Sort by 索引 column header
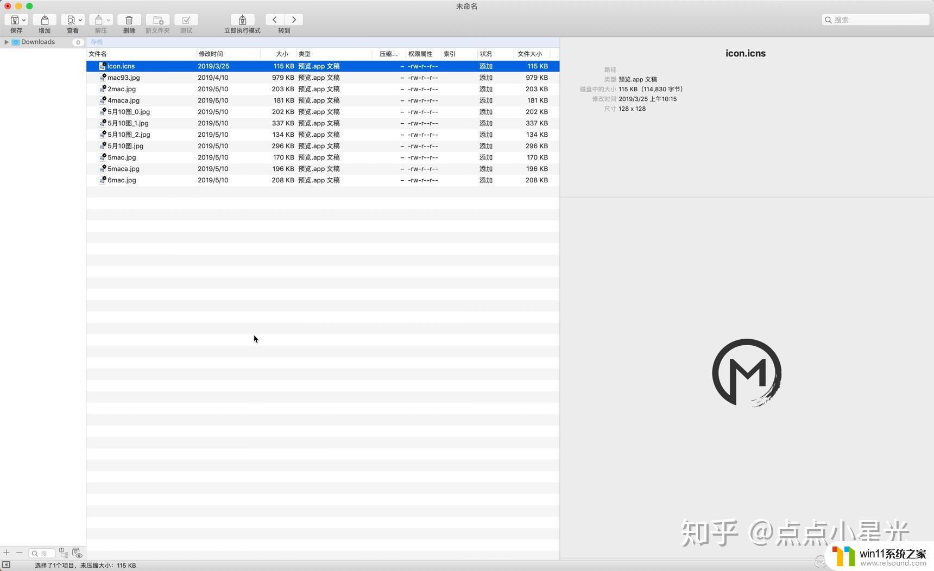Screen dimensions: 934x571 (x=459, y=54)
